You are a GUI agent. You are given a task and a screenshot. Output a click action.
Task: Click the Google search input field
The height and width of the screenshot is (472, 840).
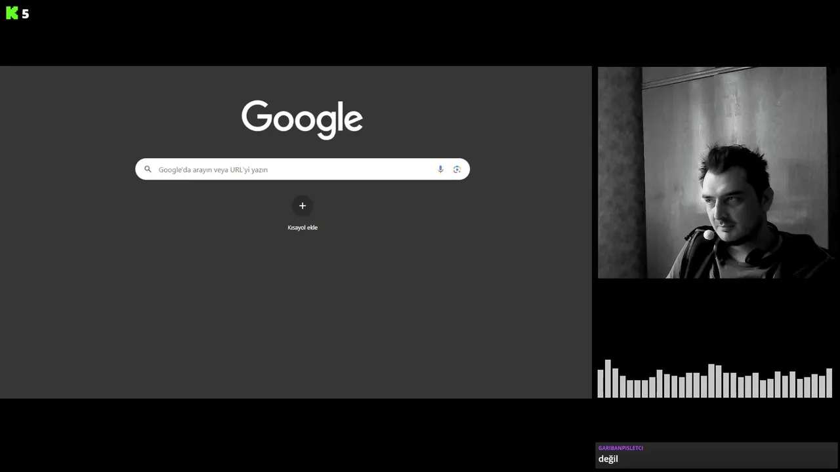302,169
